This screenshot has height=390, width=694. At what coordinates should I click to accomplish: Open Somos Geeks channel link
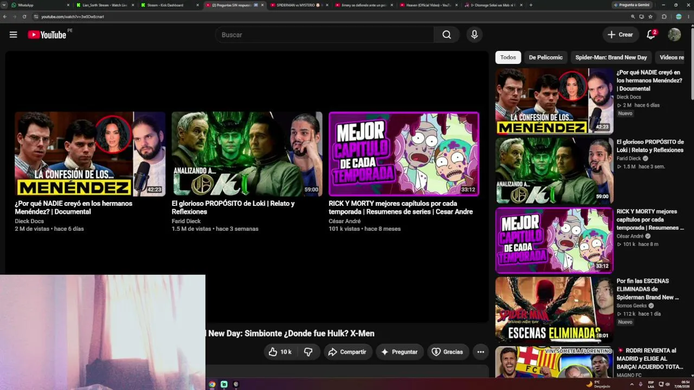pos(632,305)
